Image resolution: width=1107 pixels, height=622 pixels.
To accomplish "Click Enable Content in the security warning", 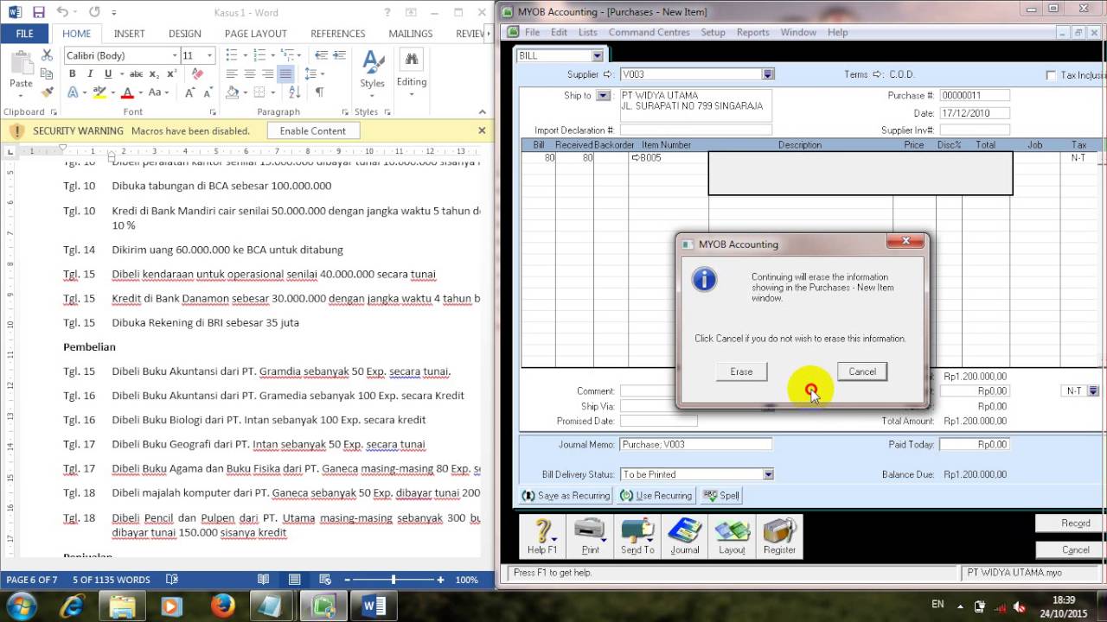I will (x=312, y=131).
